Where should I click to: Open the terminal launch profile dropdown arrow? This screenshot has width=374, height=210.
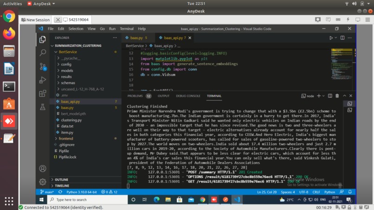[323, 96]
